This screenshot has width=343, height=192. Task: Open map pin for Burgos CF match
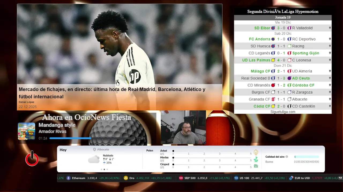[x=330, y=92]
